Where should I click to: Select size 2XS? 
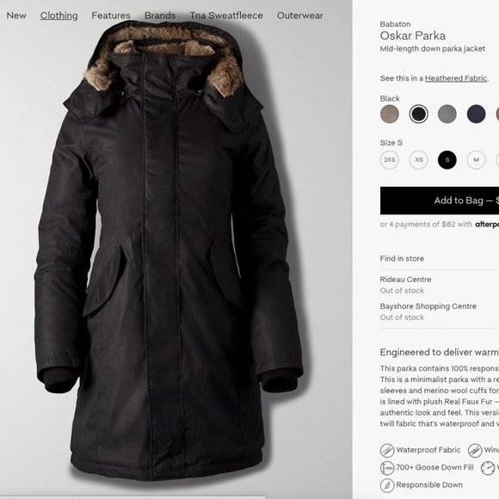pos(390,160)
